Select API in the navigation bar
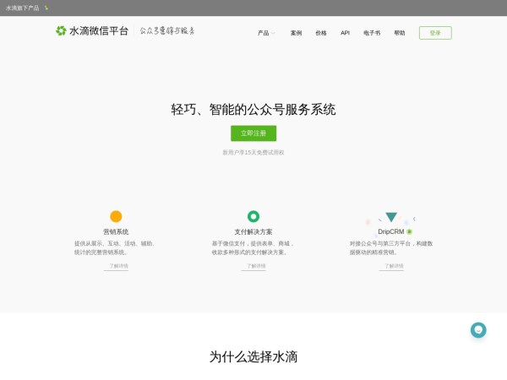Viewport: 507px width, 380px height. [345, 33]
